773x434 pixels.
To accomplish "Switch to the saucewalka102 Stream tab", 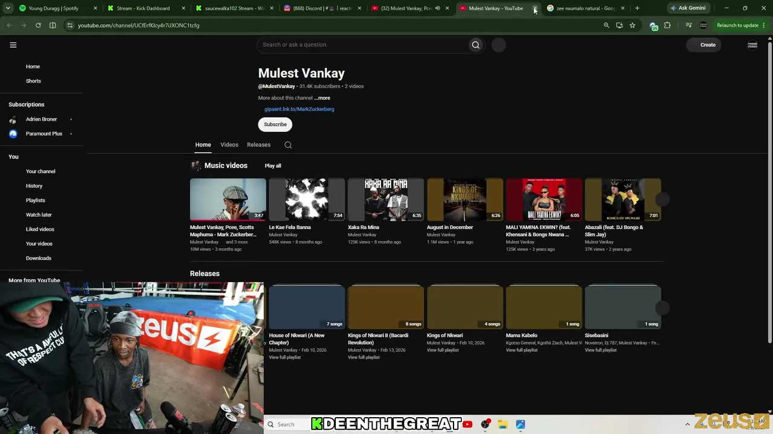I will click(234, 8).
